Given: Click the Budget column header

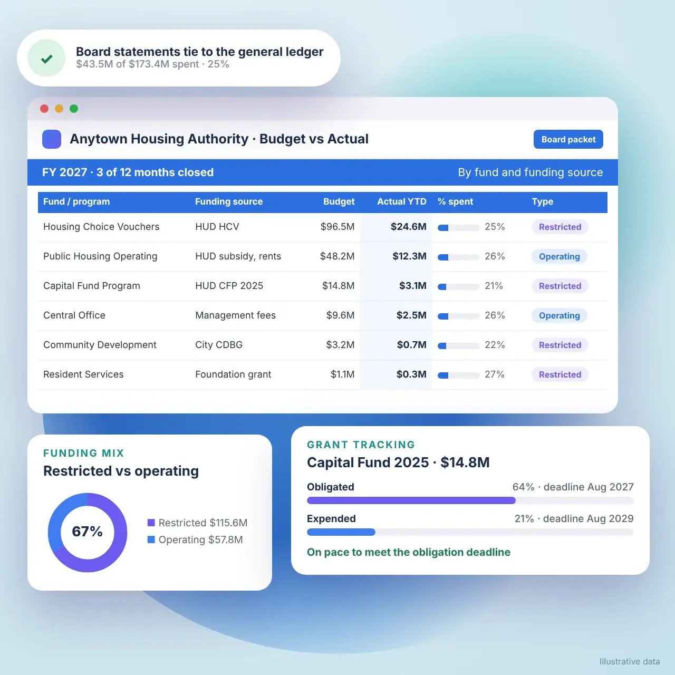Looking at the screenshot, I should point(339,201).
